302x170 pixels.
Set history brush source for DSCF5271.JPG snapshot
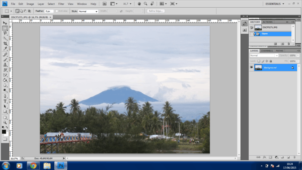252,27
